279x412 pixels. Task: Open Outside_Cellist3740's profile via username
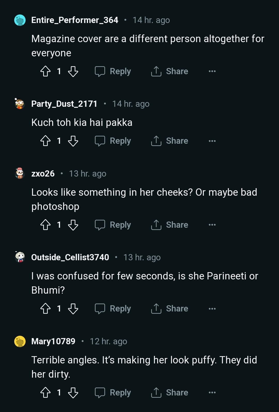click(x=70, y=257)
